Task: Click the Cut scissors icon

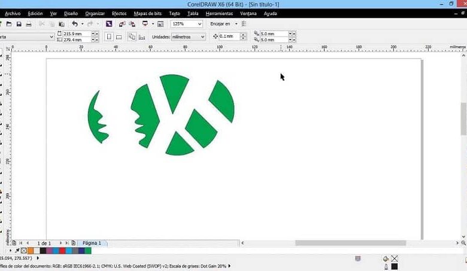Action: coord(42,24)
